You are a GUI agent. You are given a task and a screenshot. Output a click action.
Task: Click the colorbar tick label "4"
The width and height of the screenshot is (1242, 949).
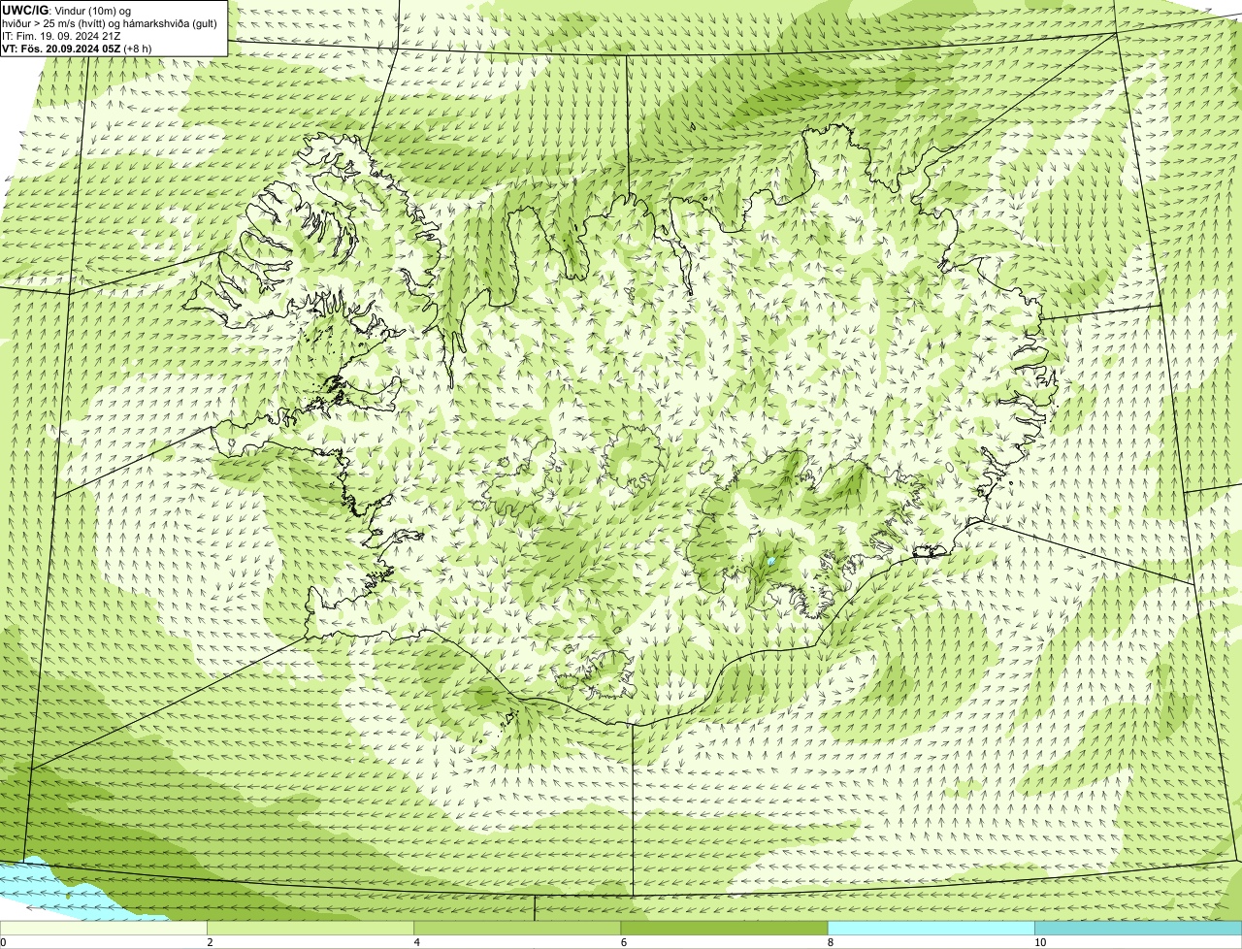point(417,942)
